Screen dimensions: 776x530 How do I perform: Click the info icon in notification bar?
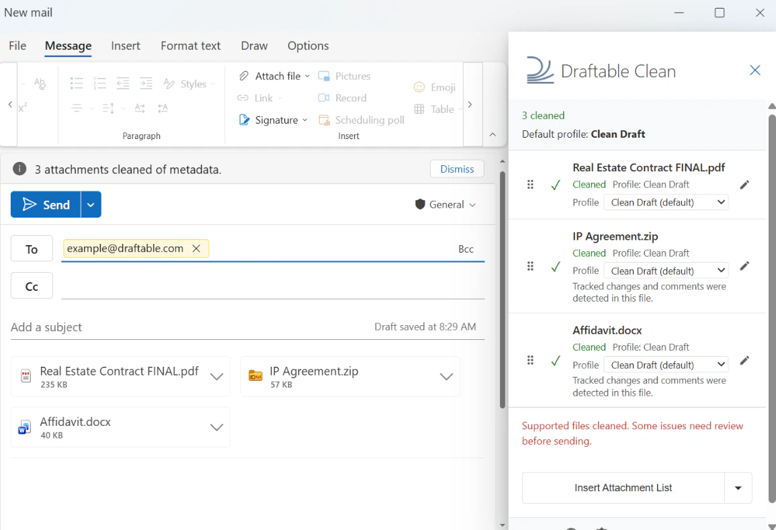click(x=19, y=169)
